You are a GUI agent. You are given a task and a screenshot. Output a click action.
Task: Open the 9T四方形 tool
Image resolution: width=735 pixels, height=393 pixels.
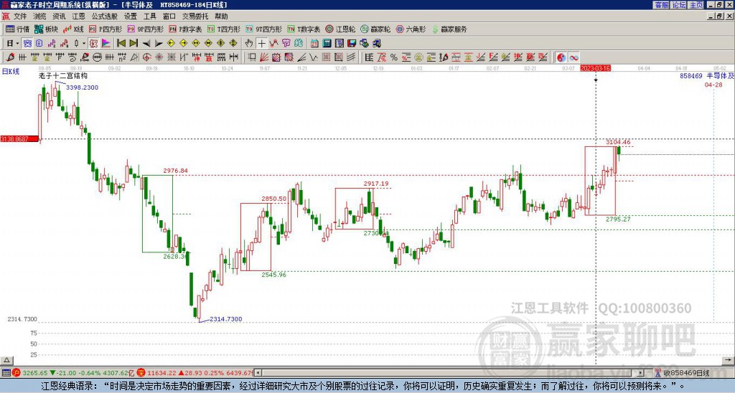click(263, 29)
